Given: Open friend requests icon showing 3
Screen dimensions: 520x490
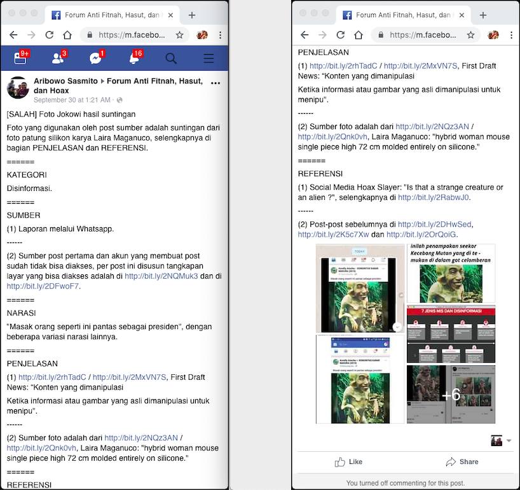Looking at the screenshot, I should [x=59, y=58].
